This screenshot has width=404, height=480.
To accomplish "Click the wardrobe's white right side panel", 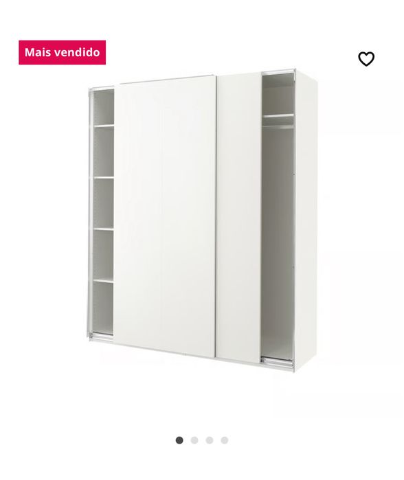I will 306,219.
